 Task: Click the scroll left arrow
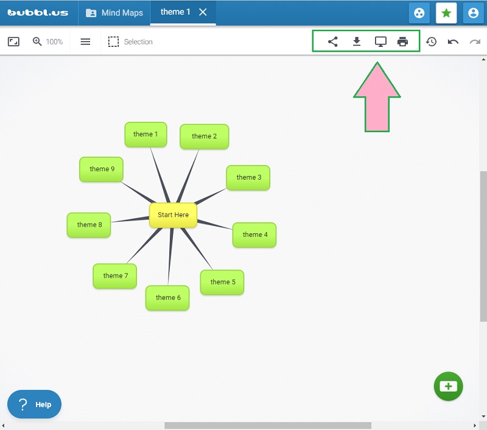click(3, 425)
